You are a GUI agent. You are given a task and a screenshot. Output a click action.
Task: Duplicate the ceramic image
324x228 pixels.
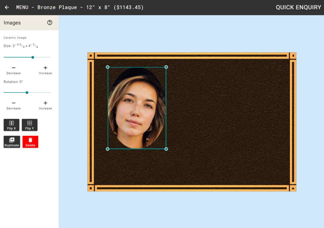pyautogui.click(x=12, y=142)
